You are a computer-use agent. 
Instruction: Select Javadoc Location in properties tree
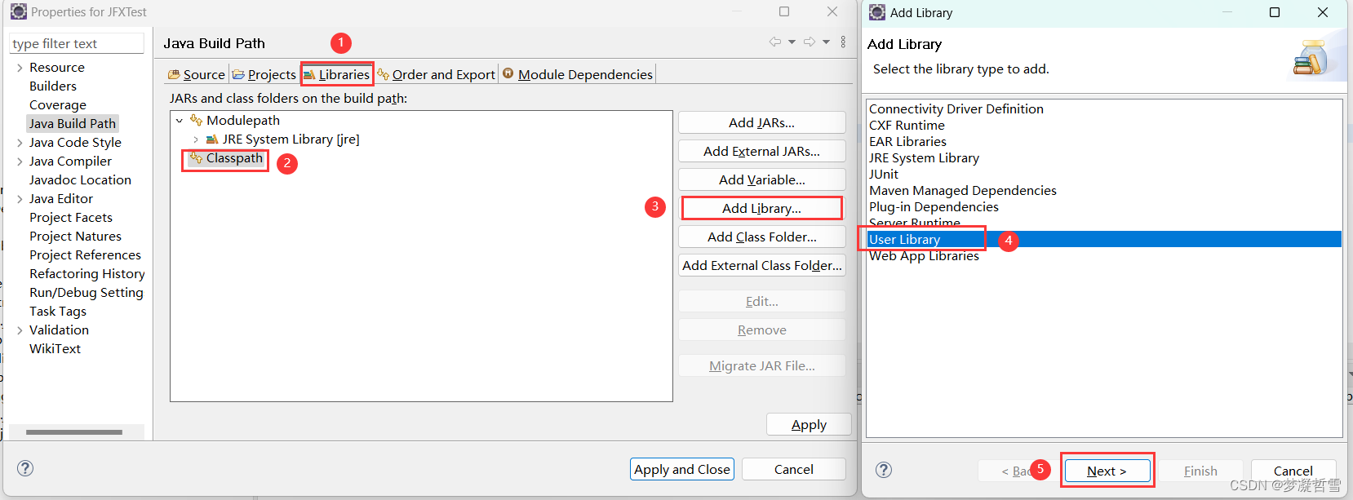[80, 179]
